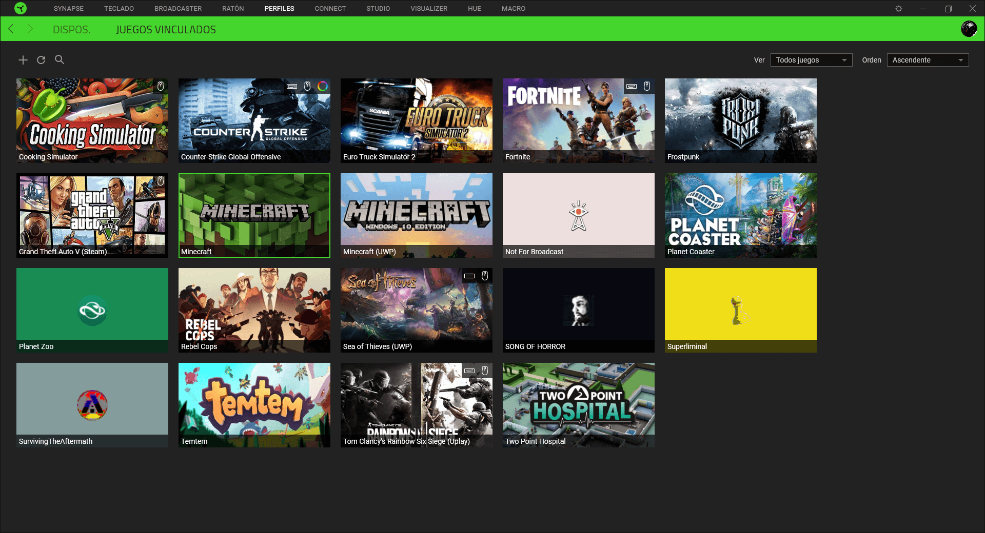Click mouse icon on Sea of Thieves tile

[485, 276]
